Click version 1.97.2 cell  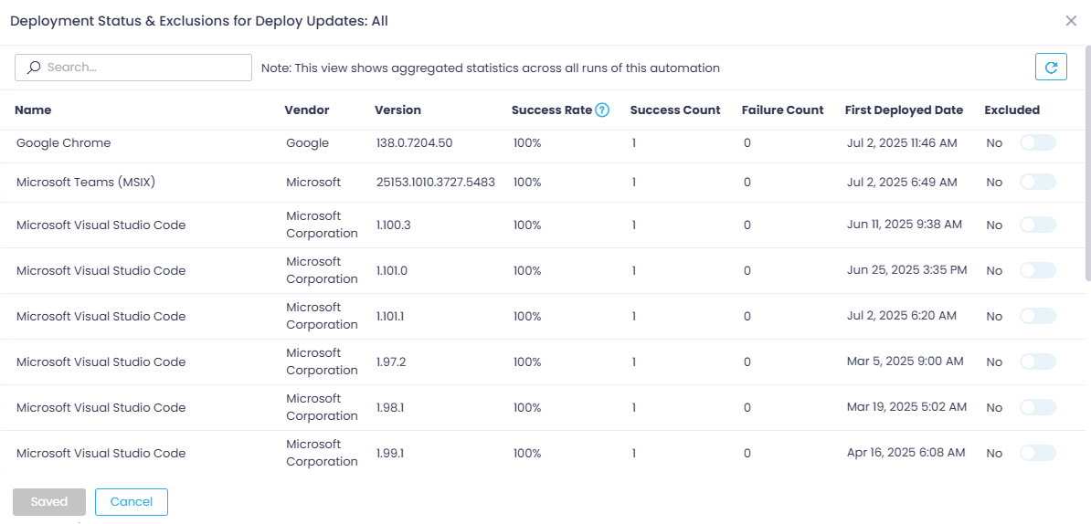coord(391,362)
